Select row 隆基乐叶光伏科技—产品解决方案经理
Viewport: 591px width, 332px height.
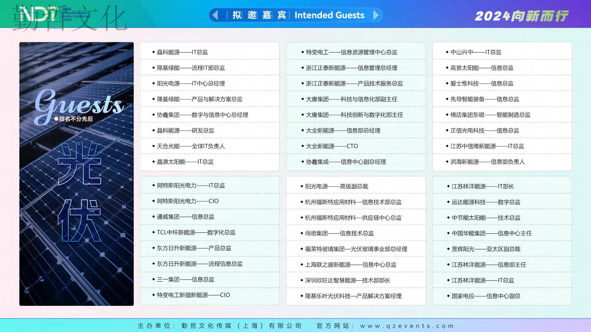tap(356, 296)
